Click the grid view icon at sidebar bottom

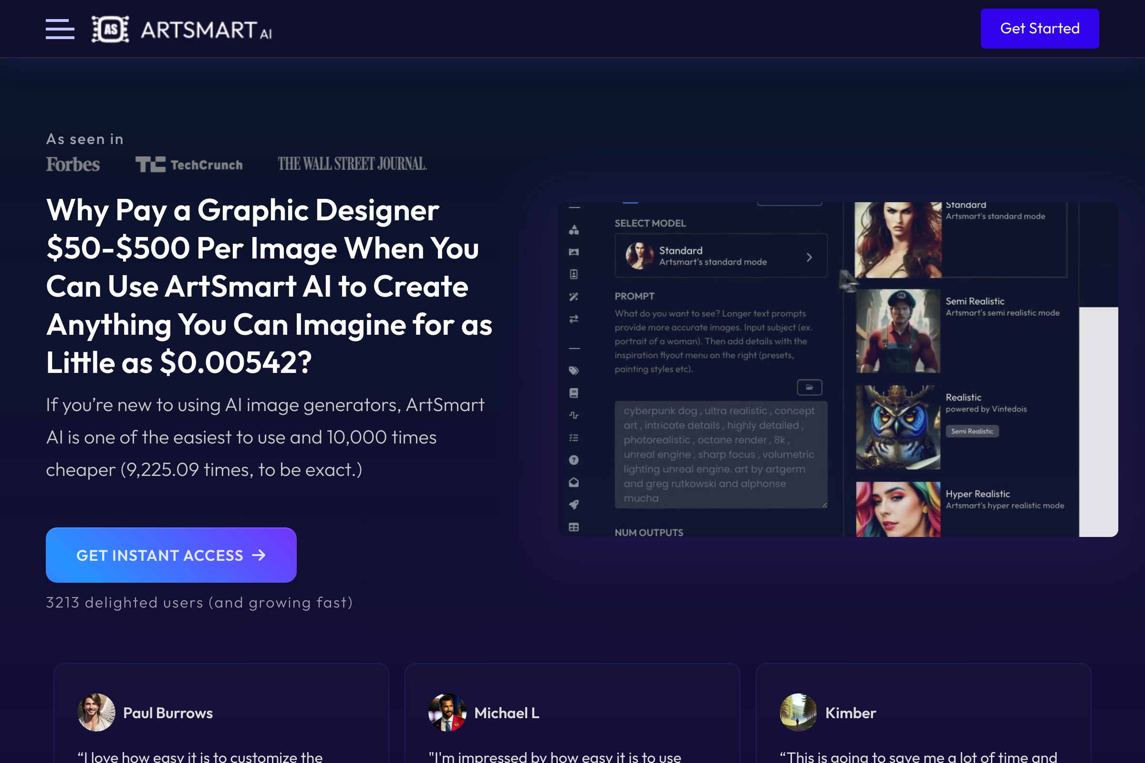coord(574,527)
